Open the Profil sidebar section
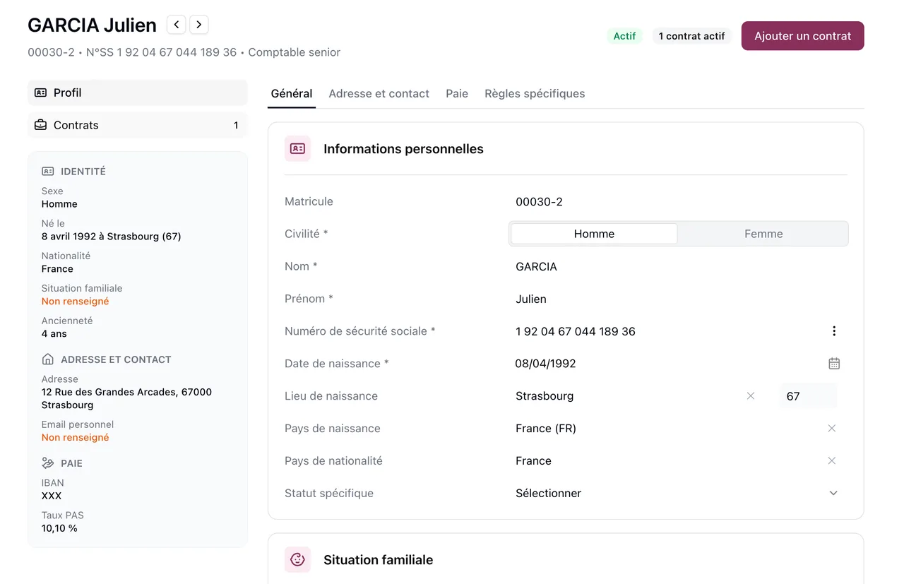Screen dimensions: 904x584 (138, 93)
